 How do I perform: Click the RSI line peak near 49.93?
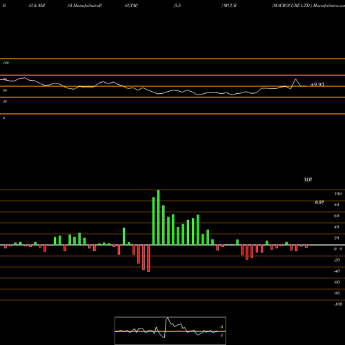click(x=296, y=79)
